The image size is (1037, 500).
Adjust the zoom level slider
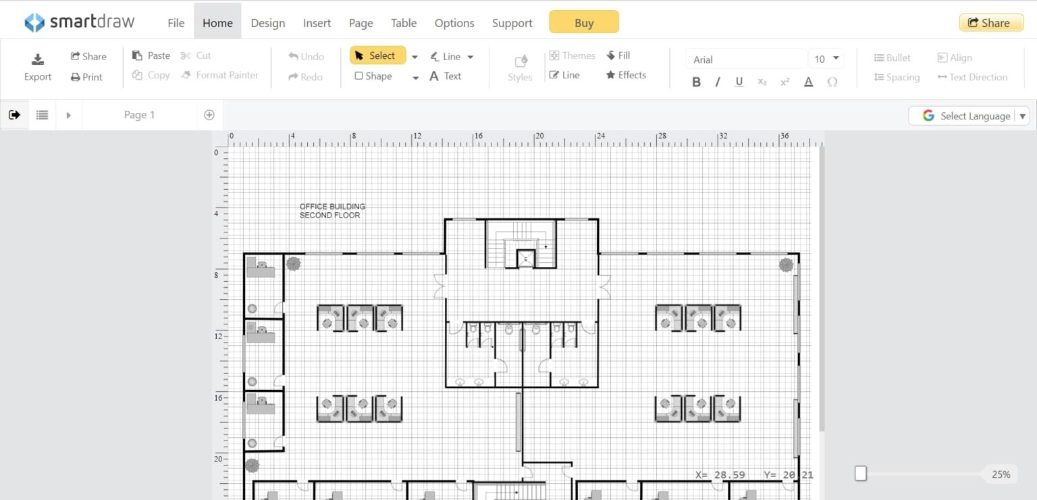(861, 474)
